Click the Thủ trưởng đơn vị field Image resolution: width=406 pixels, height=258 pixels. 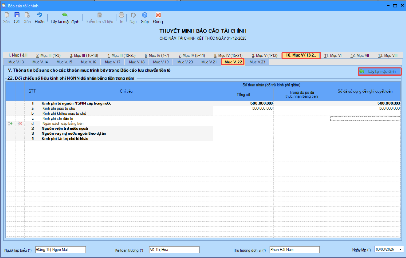tap(295, 250)
